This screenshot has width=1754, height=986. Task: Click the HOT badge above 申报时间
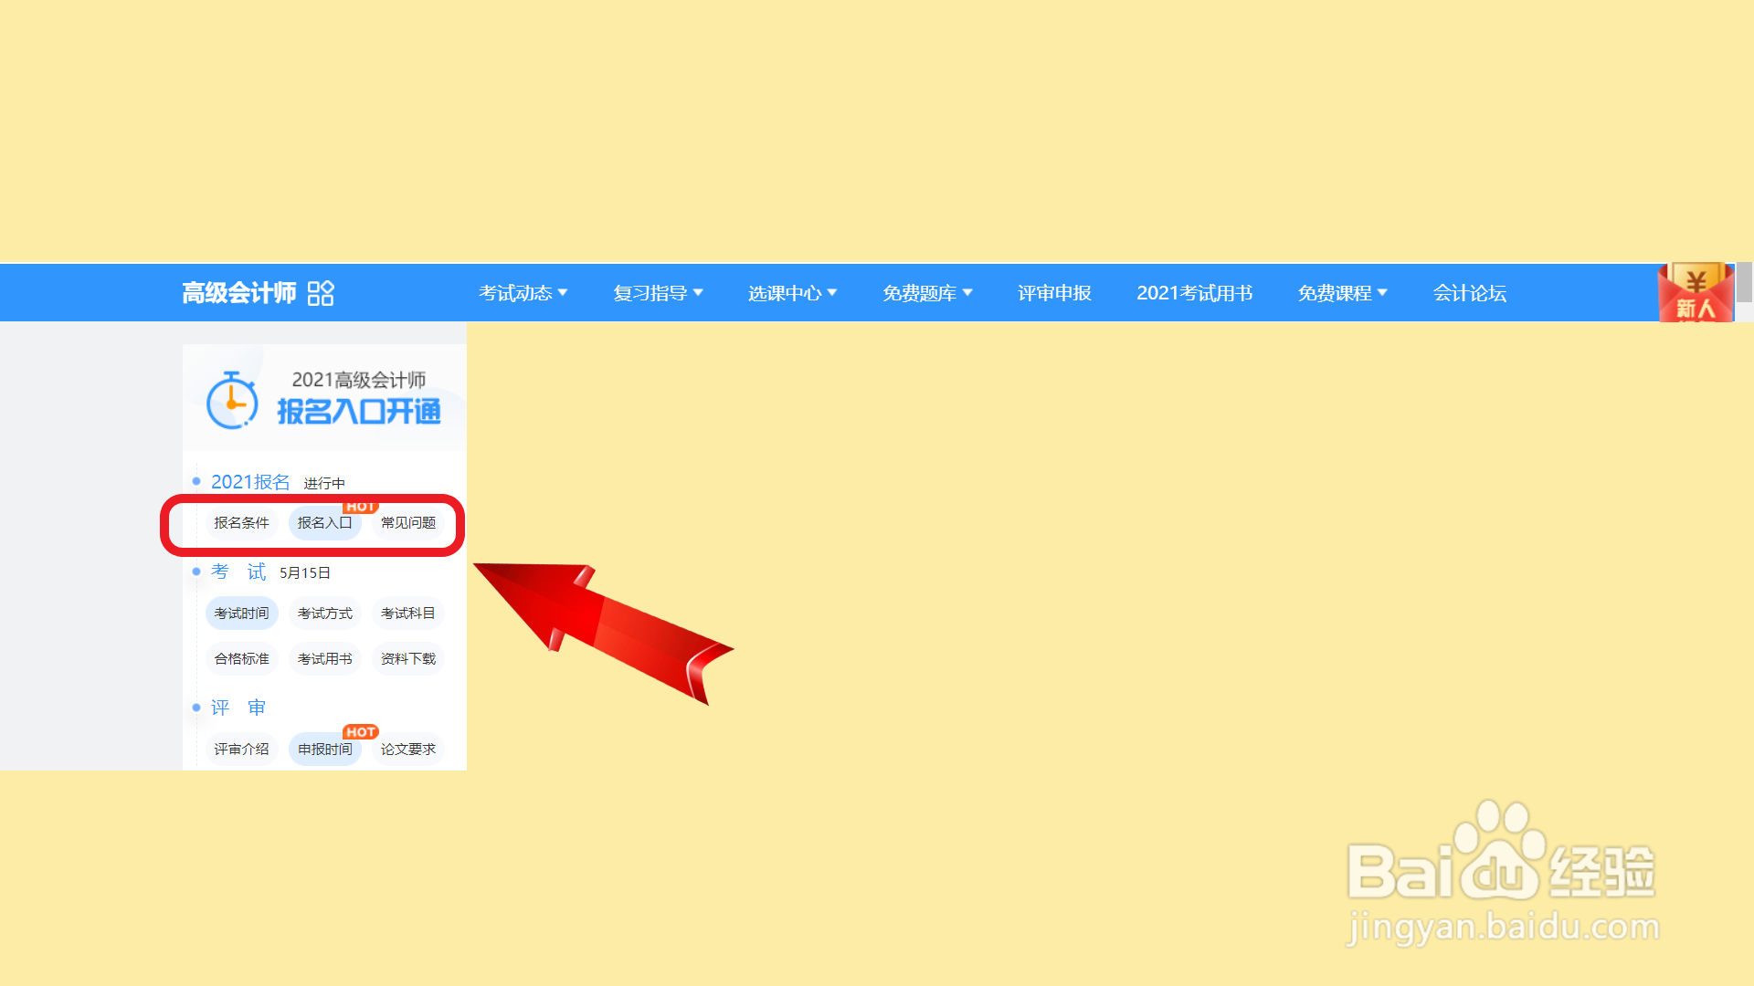click(361, 732)
